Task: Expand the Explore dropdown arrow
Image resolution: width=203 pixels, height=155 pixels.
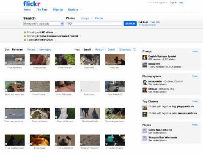Action: point(81,10)
